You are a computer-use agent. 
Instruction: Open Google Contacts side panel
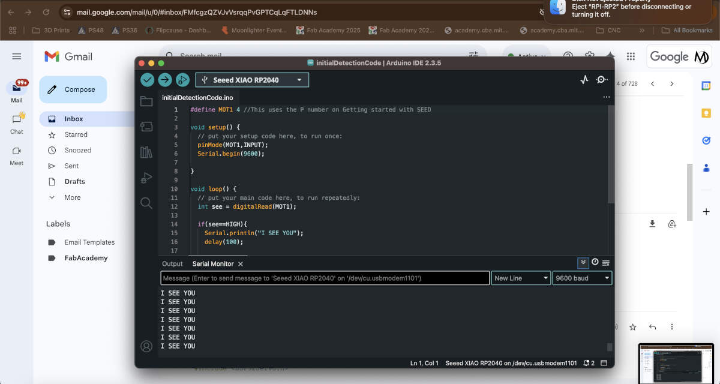point(706,169)
